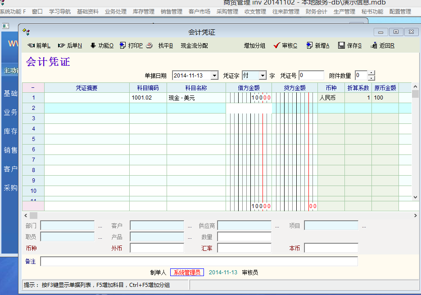The height and width of the screenshot is (295, 421).
Task: Open the 销售管理 menu
Action: (x=171, y=12)
